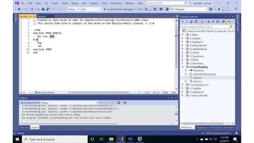This screenshot has height=143, width=254.
Task: Select my.asm in Solution Explorer
Action: click(x=197, y=78)
